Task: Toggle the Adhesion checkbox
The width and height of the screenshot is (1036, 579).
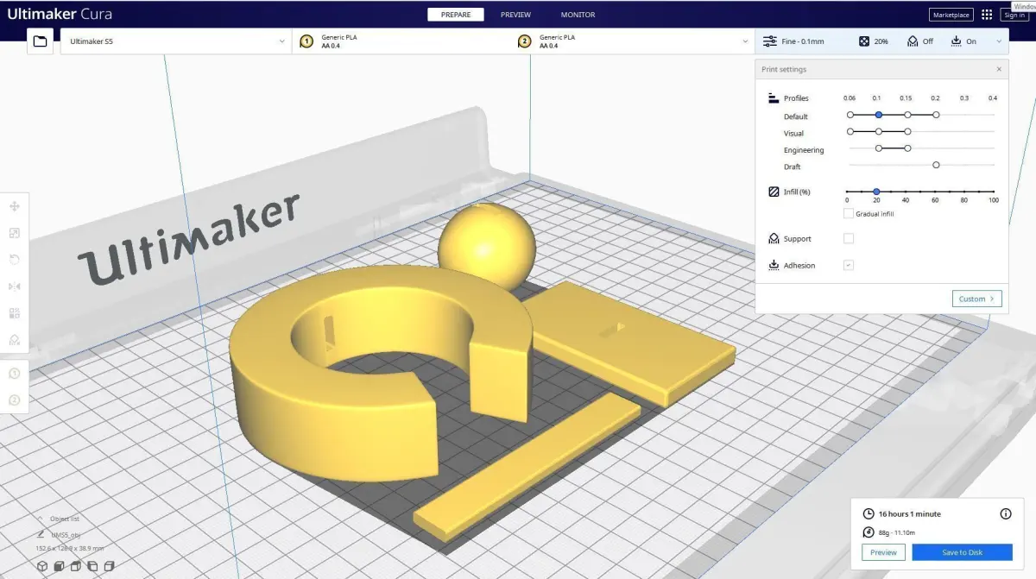Action: pos(849,265)
